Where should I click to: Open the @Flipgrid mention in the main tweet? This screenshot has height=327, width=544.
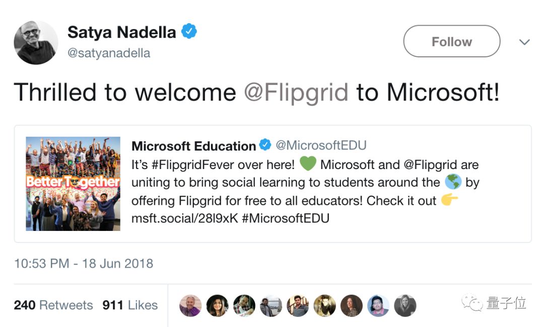[x=296, y=93]
